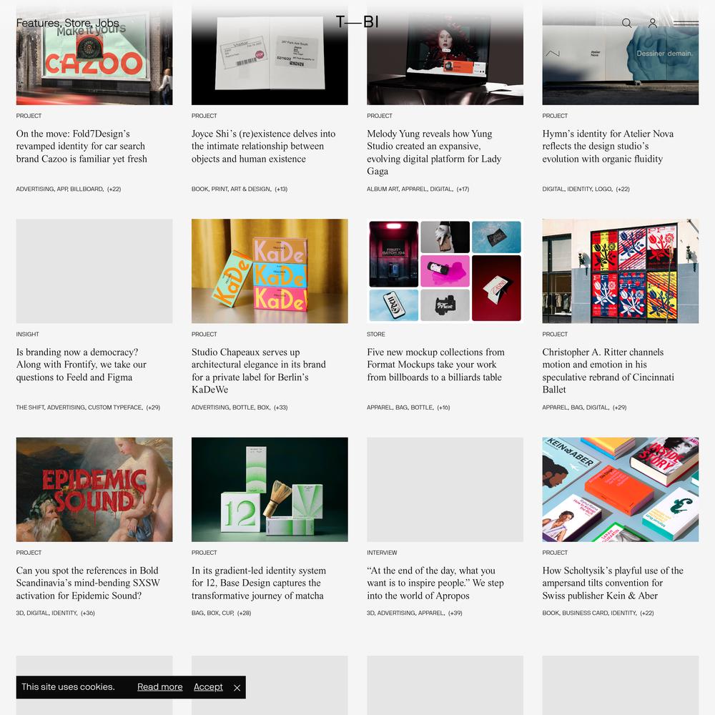
Task: Open the Cincinnati Ballet rebrand headline
Action: (608, 370)
